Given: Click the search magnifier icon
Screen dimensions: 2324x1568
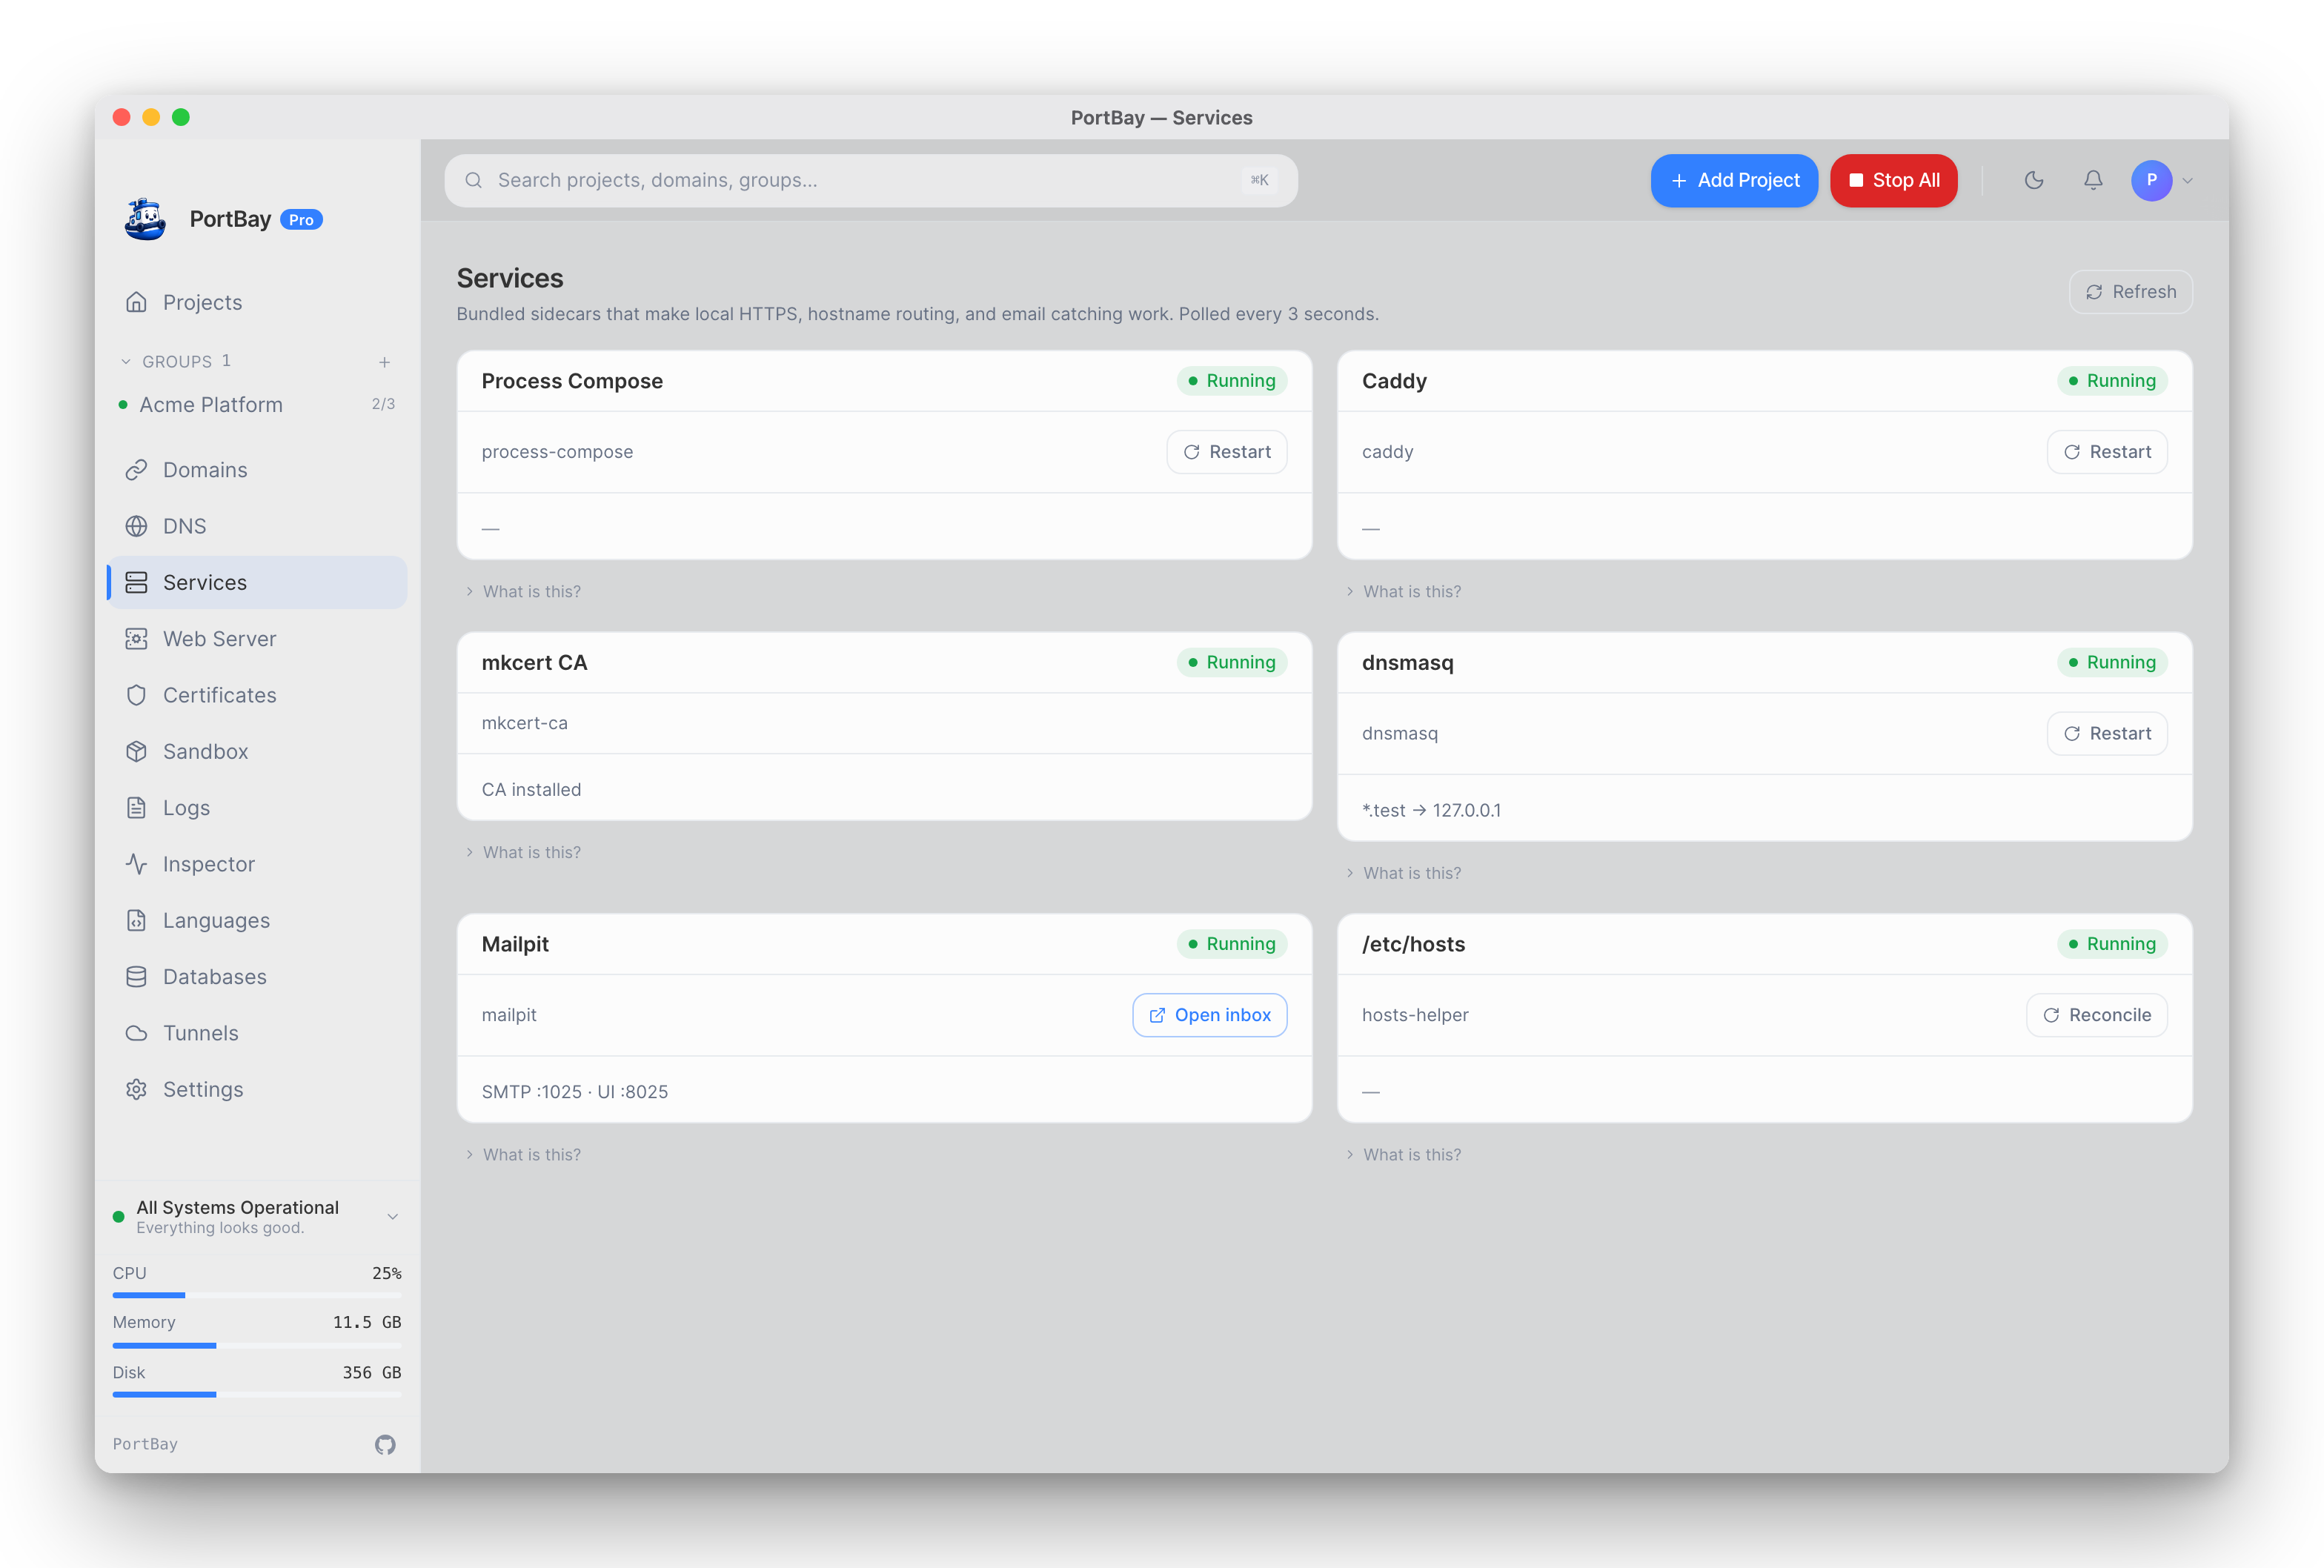Looking at the screenshot, I should [474, 180].
